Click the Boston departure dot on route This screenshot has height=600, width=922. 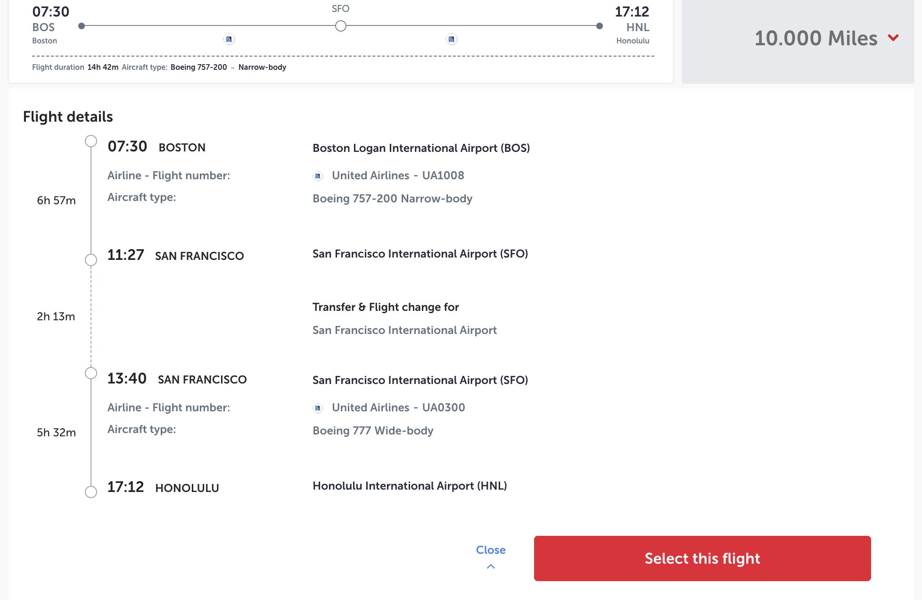click(82, 26)
